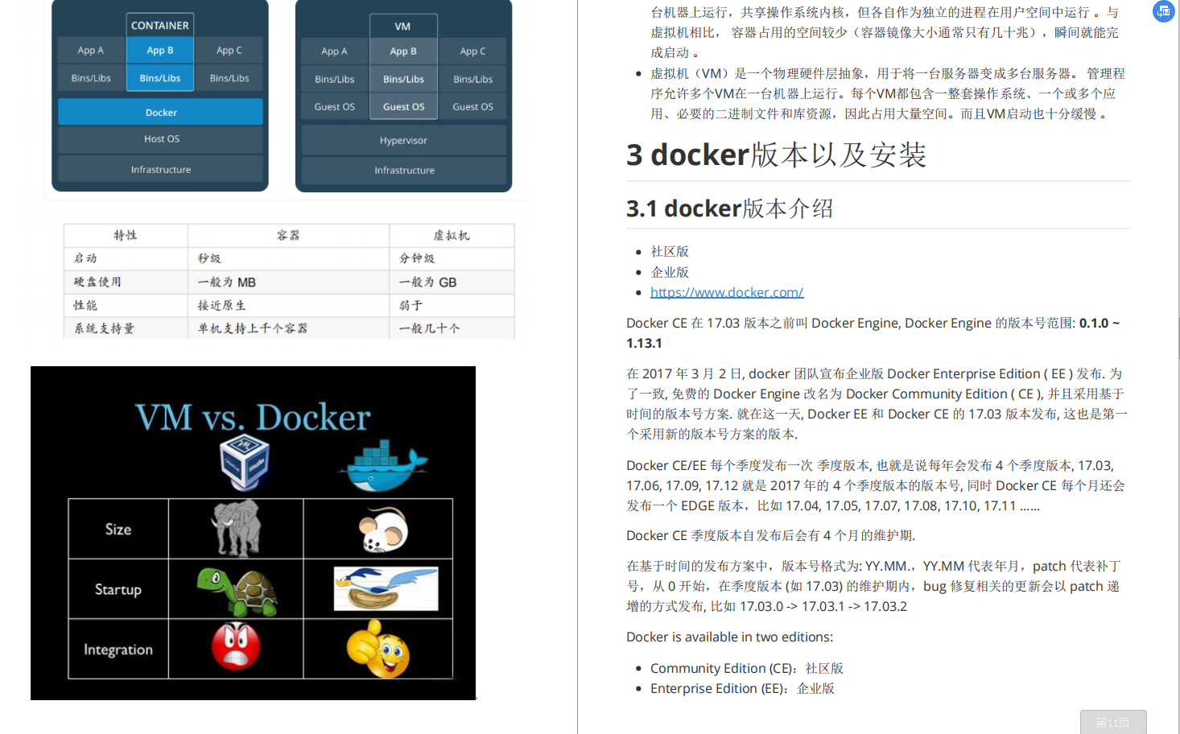Click the 特性 table header cell
1180x734 pixels.
(126, 235)
